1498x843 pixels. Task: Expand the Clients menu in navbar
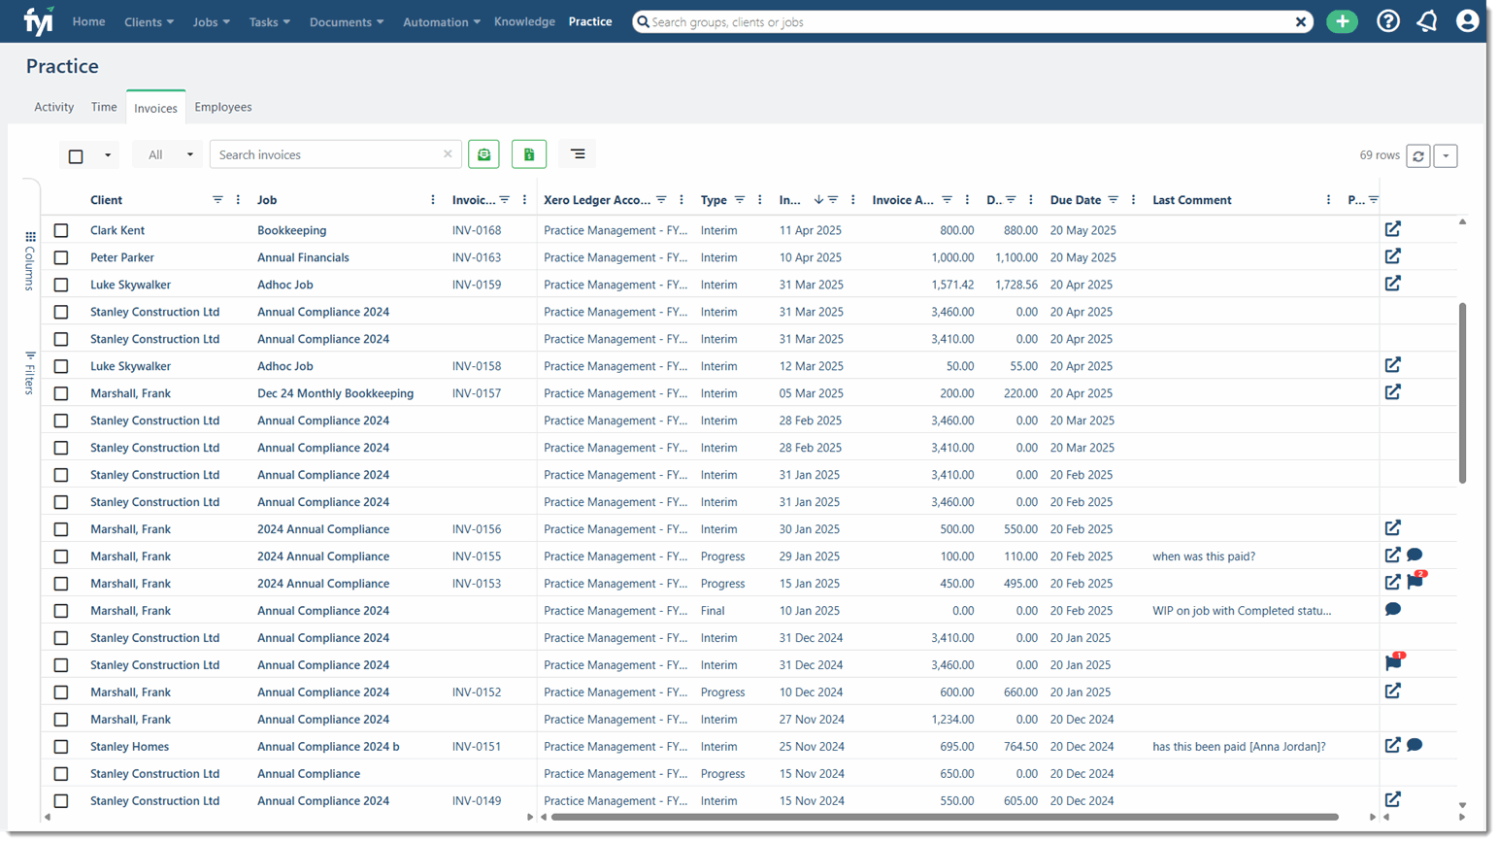click(149, 21)
